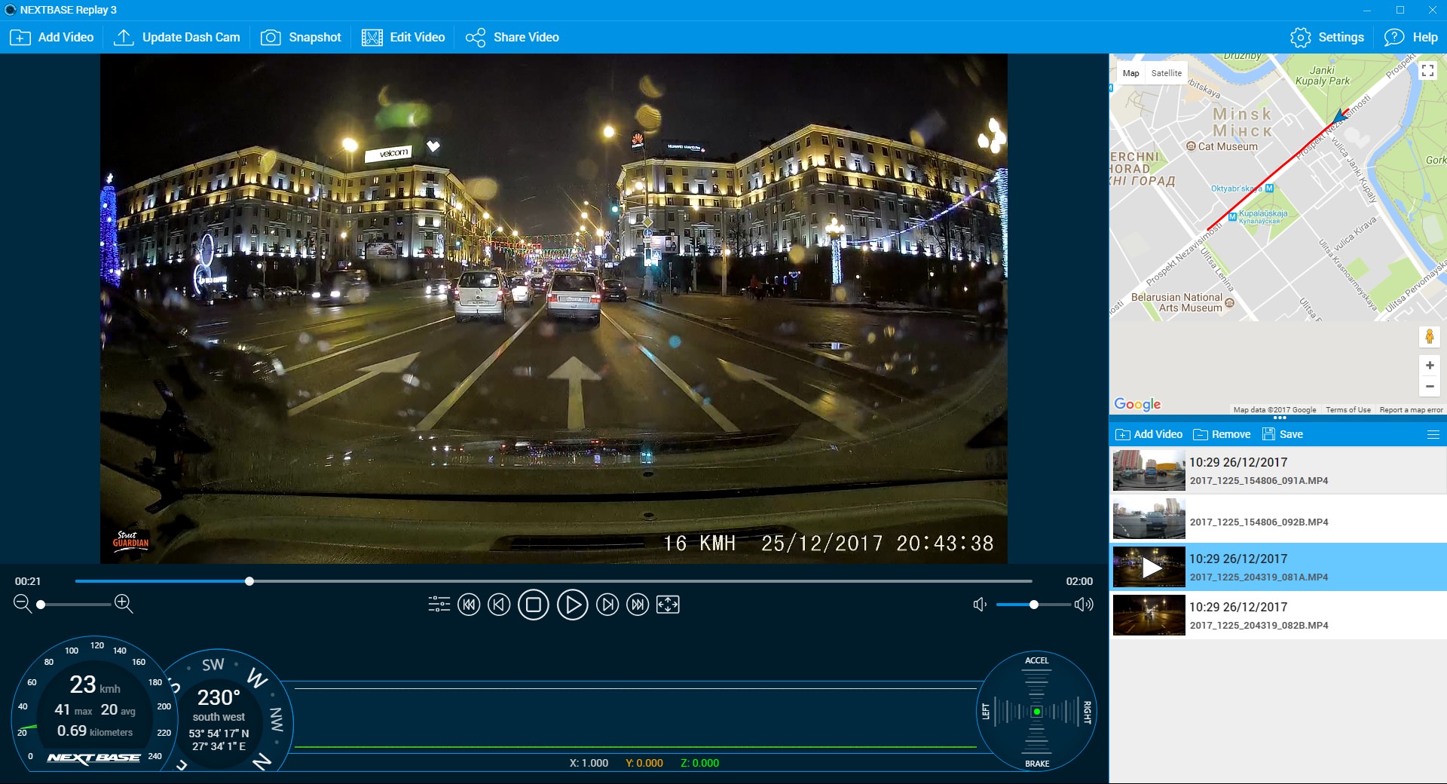Stop video playback with the stop button
The height and width of the screenshot is (784, 1447).
point(533,605)
